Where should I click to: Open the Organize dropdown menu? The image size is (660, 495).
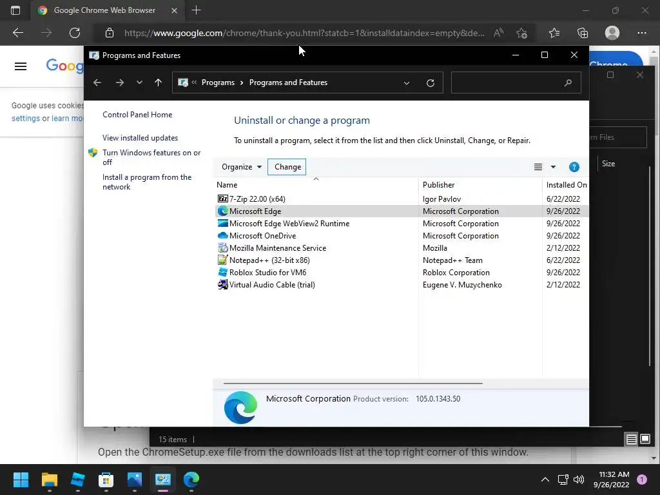pyautogui.click(x=242, y=167)
